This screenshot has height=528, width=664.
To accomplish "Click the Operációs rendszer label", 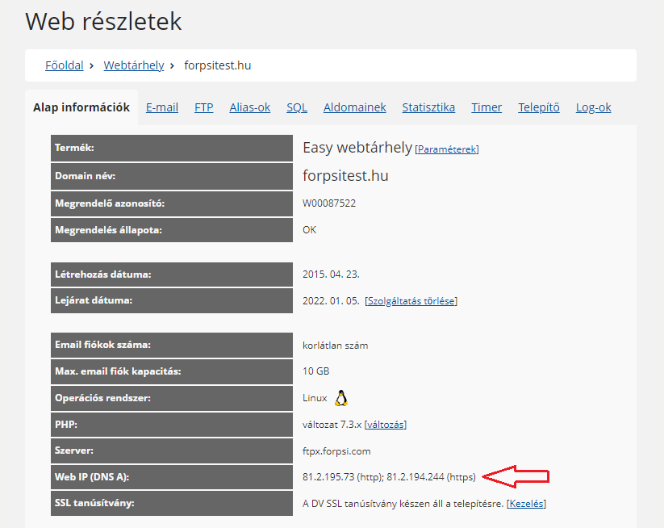I will pos(103,398).
